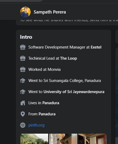The height and width of the screenshot is (144, 118).
Task: Open the wooden building photo thumbnail
Action: [x=92, y=139]
